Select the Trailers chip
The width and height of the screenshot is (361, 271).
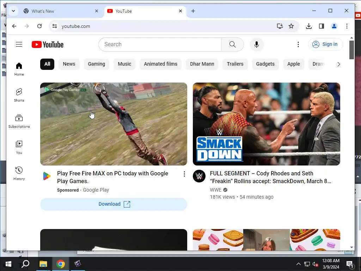(x=235, y=64)
